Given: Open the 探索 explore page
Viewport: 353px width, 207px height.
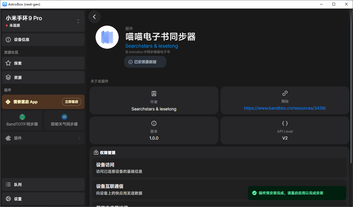Looking at the screenshot, I should (43, 63).
